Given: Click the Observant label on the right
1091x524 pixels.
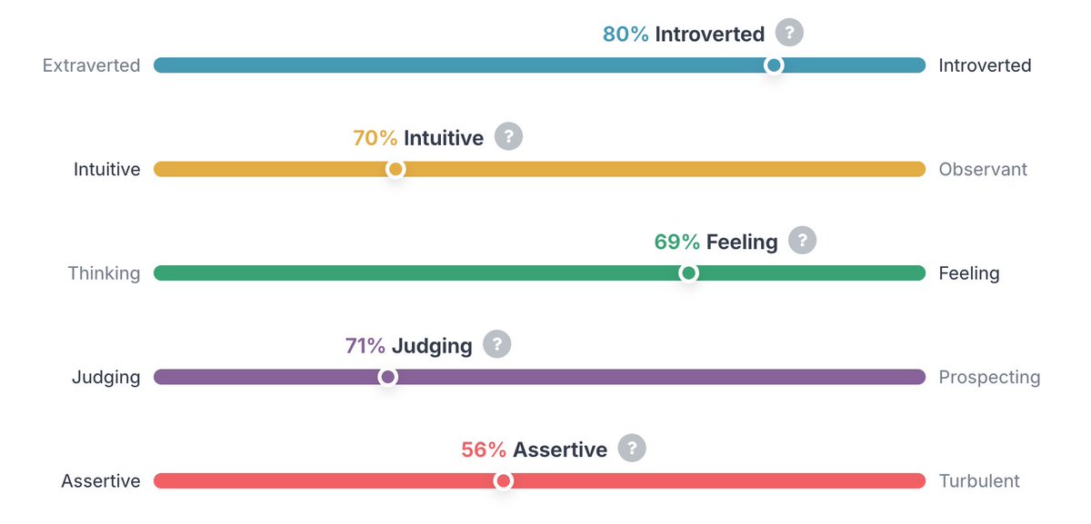Looking at the screenshot, I should coord(983,169).
